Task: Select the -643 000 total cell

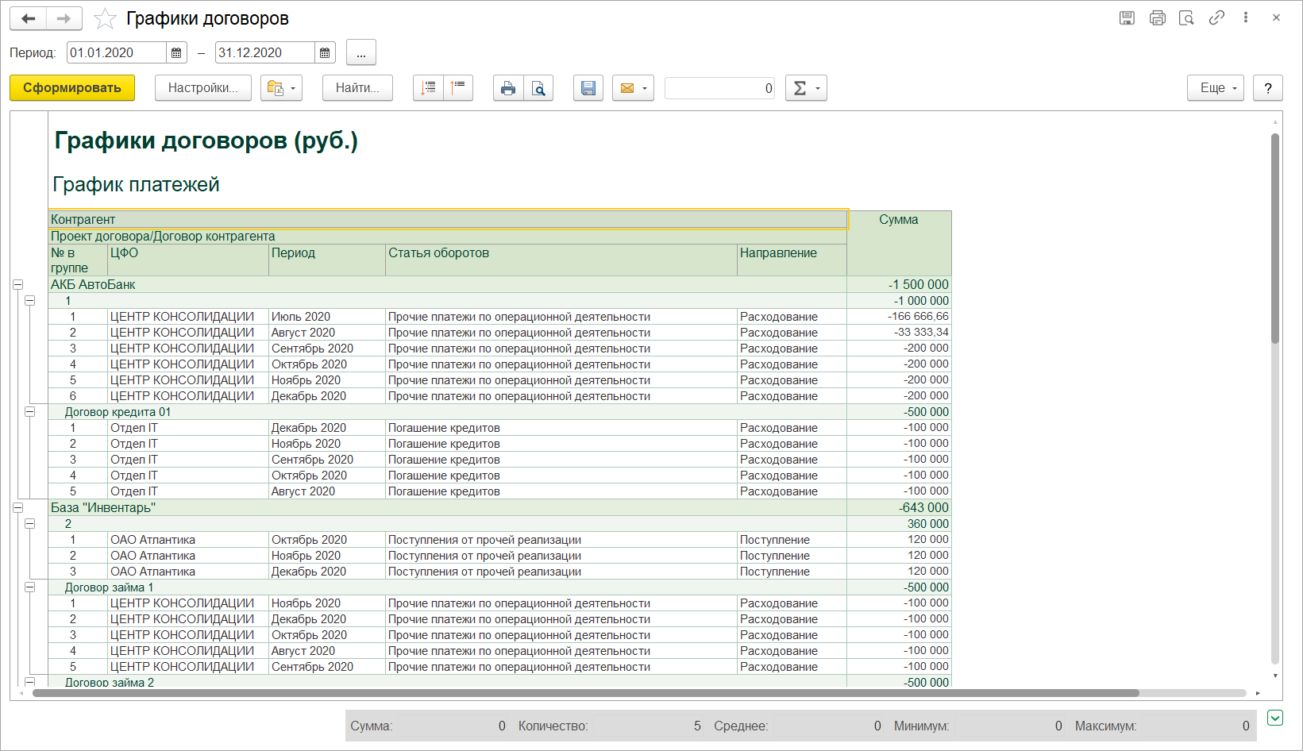Action: tap(899, 507)
